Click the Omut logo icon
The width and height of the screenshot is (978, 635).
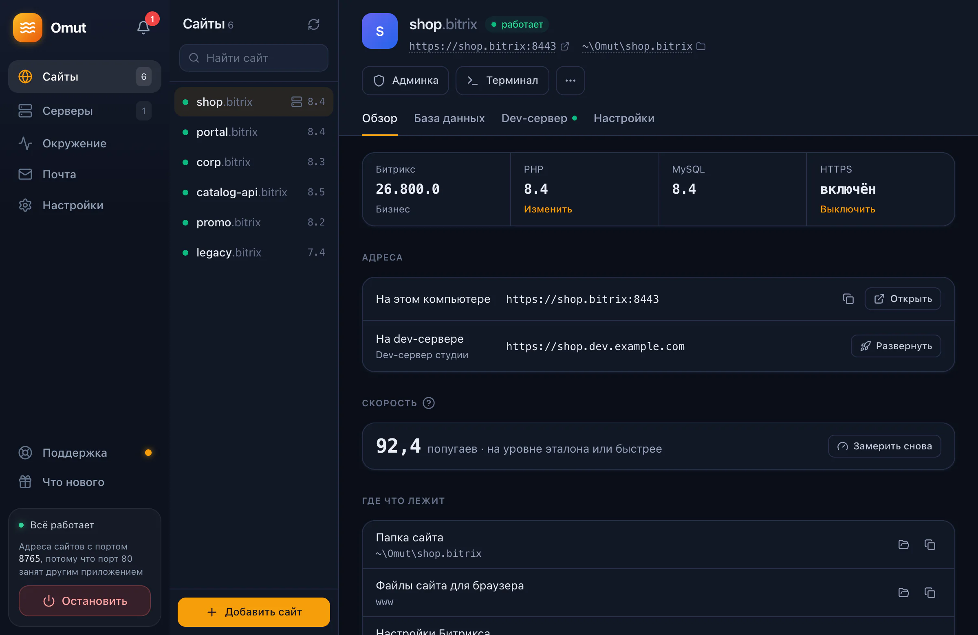click(28, 28)
